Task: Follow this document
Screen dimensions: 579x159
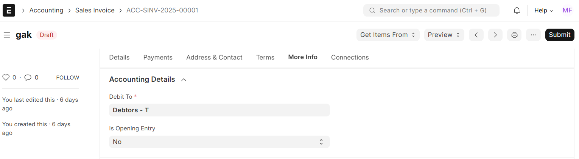Action: (68, 78)
